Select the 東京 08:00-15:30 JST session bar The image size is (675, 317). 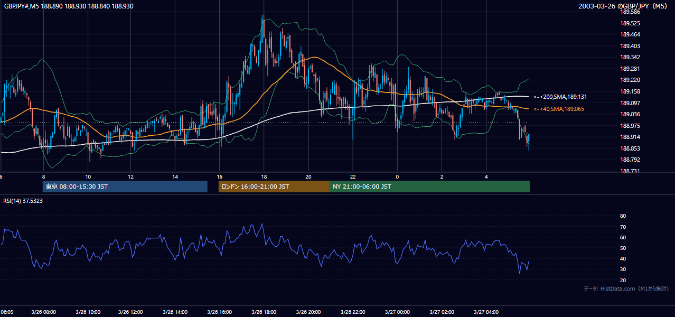coord(125,187)
